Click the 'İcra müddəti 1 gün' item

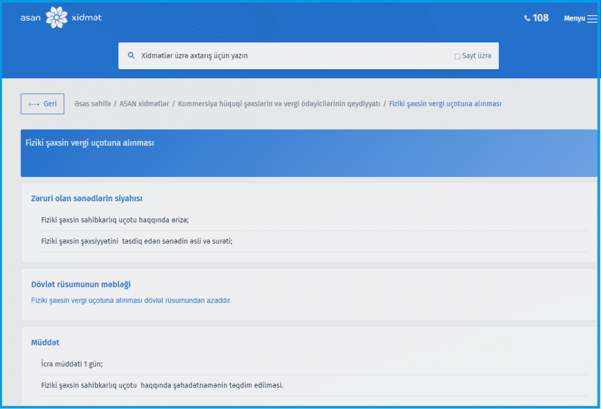click(x=72, y=364)
